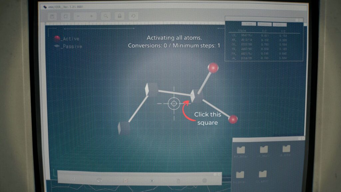The image size is (341, 192).
Task: Open the top-right folder in file window
Action: click(x=286, y=149)
